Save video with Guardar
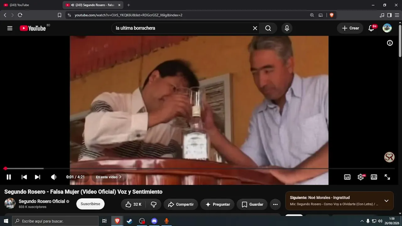 [x=252, y=204]
